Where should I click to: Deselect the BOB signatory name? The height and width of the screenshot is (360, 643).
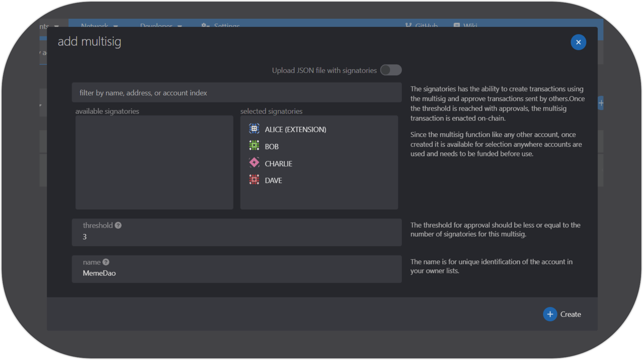tap(272, 147)
